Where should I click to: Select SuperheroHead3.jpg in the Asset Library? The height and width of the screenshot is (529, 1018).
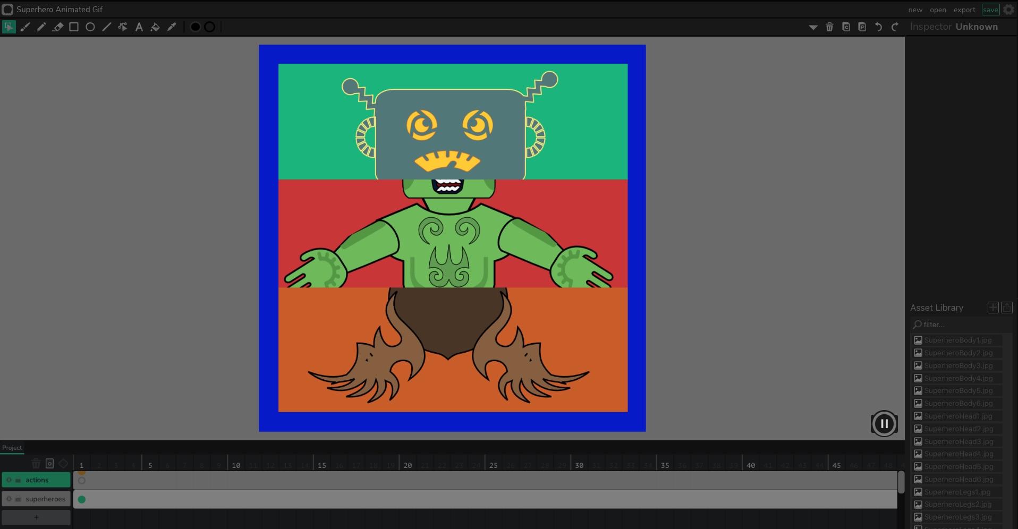[x=956, y=441]
